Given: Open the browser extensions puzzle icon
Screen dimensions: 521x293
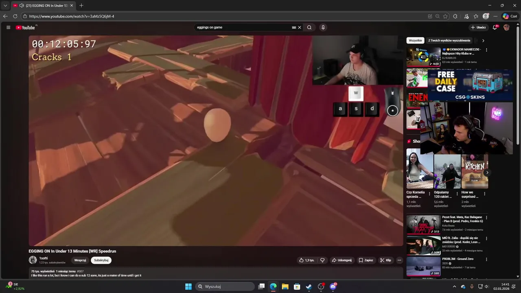Looking at the screenshot, I should tap(455, 16).
